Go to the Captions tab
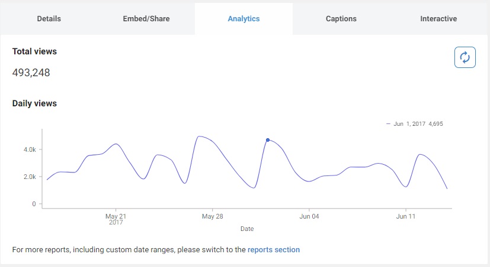This screenshot has height=267, width=490. pos(341,18)
